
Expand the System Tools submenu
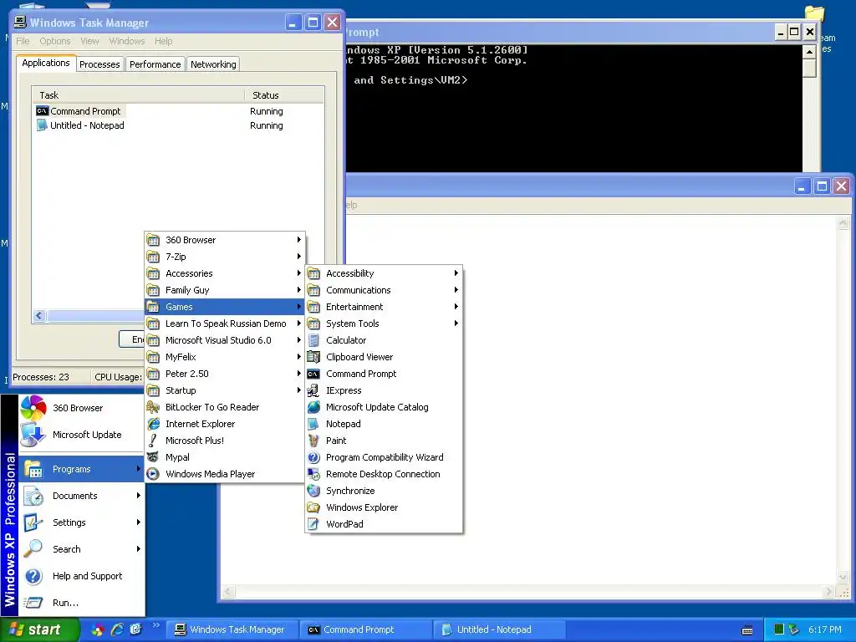click(385, 324)
